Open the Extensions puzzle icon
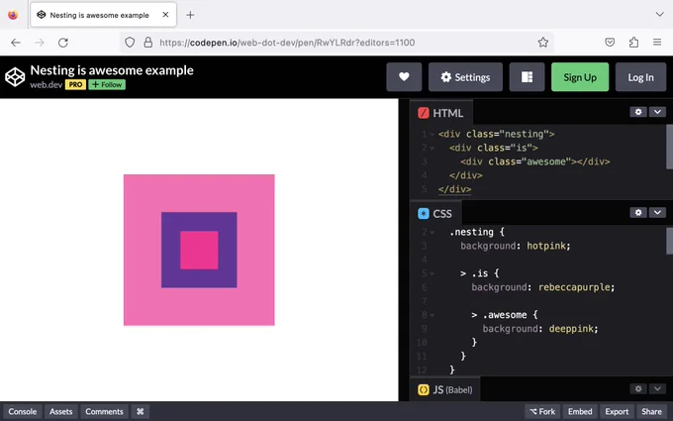This screenshot has width=673, height=421. [633, 42]
